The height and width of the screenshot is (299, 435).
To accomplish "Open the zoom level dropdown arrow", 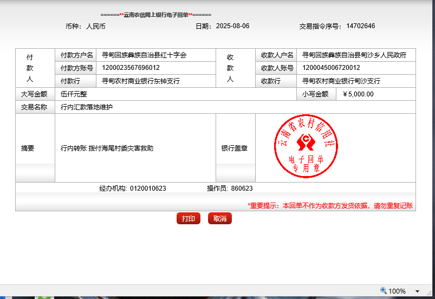I will click(417, 291).
